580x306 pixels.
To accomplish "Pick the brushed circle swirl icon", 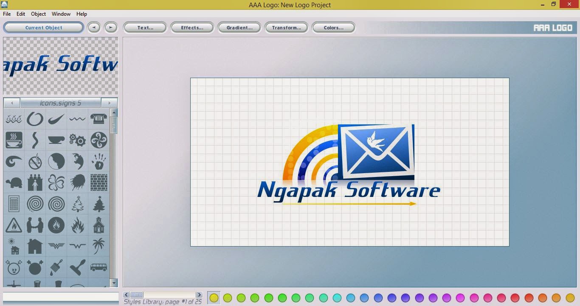I will point(35,119).
